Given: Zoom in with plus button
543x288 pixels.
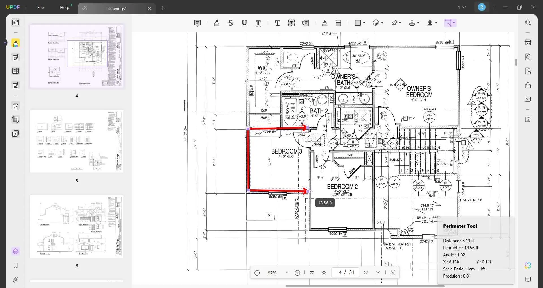Looking at the screenshot, I should tap(297, 273).
